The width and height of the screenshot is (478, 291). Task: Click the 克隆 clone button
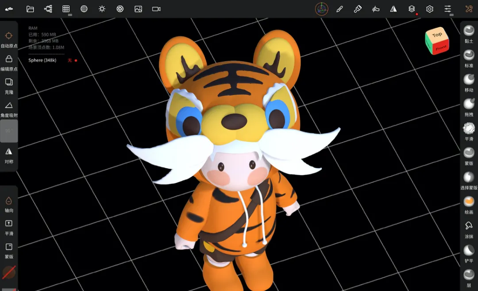click(x=9, y=86)
